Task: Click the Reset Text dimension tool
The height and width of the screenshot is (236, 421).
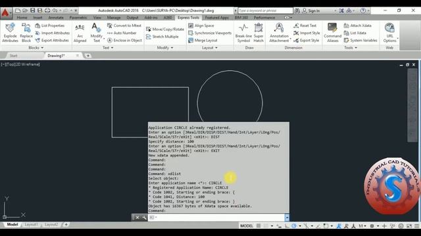Action: coord(305,26)
